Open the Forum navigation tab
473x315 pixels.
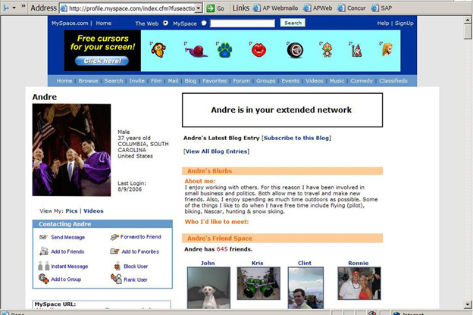click(x=241, y=81)
